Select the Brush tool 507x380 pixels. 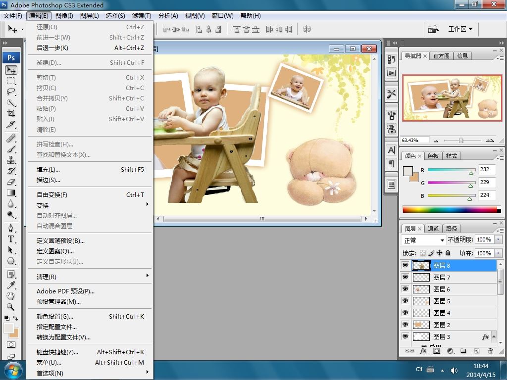11,149
